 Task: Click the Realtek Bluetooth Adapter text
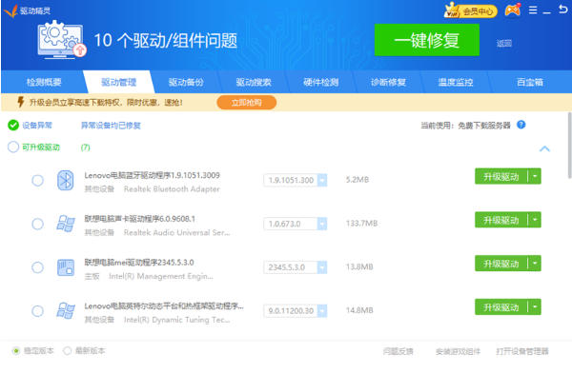point(172,189)
